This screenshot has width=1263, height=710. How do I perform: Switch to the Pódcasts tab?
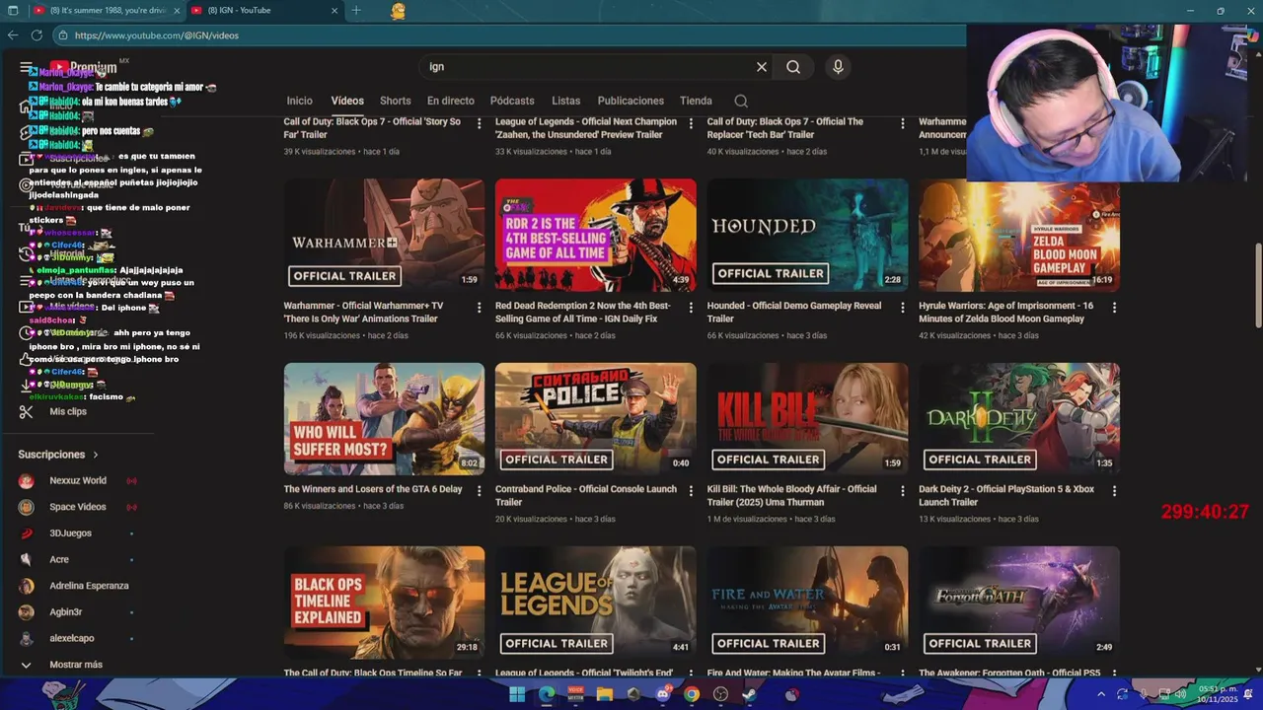click(x=512, y=101)
